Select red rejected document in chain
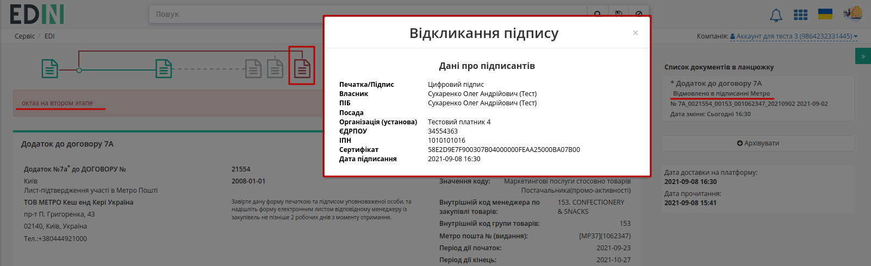 pyautogui.click(x=302, y=68)
